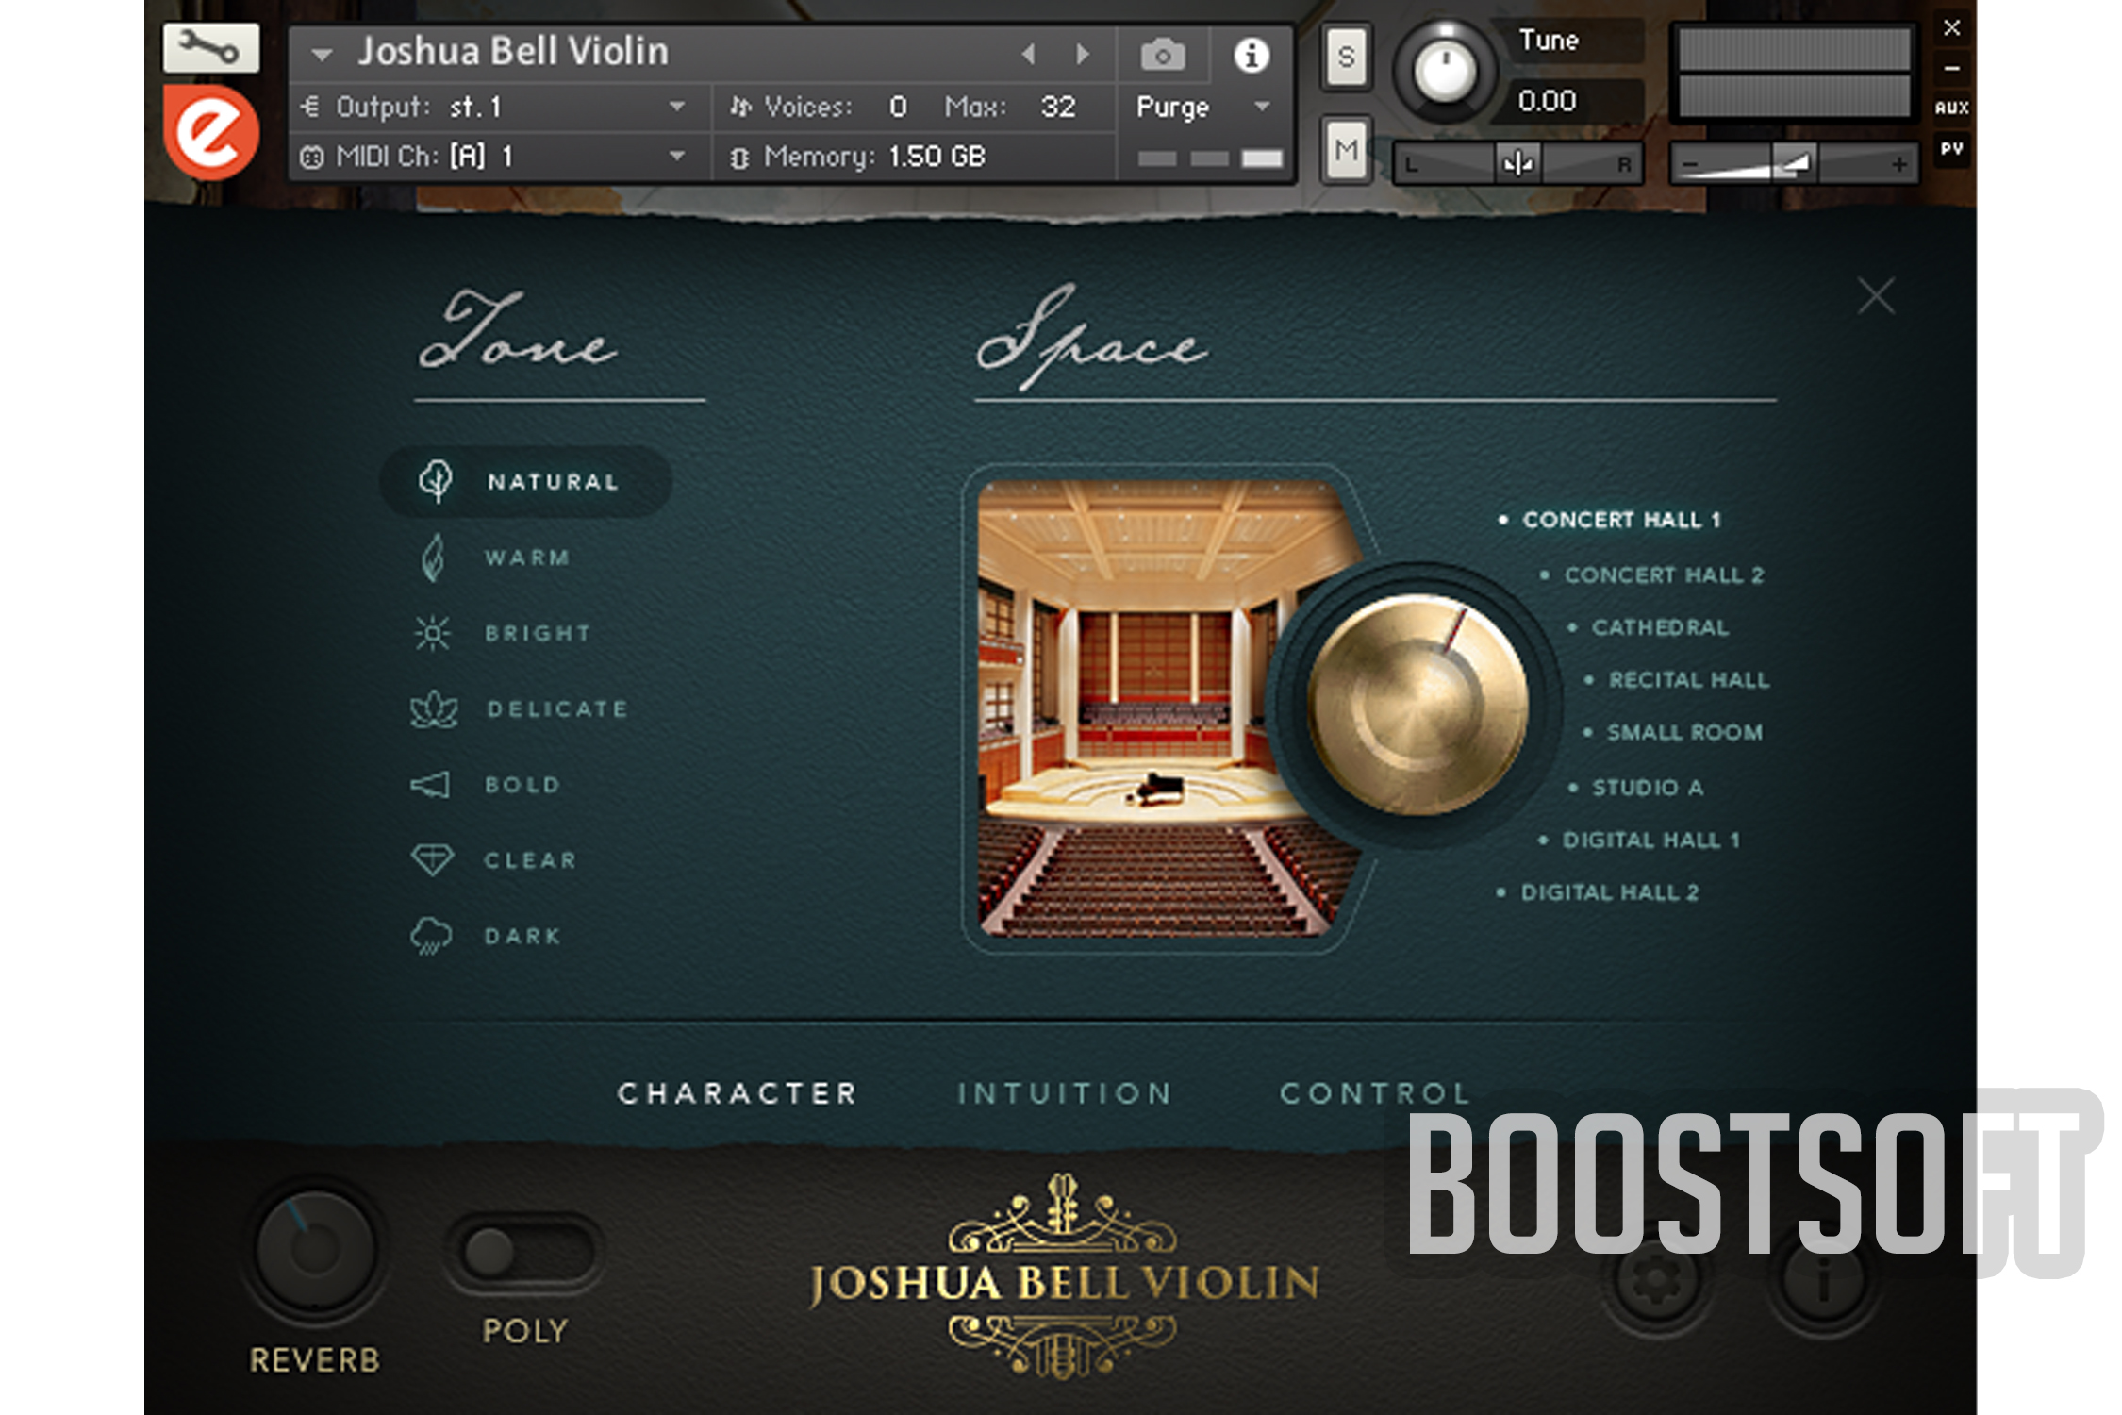Solo the instrument with S button
Screen dimensions: 2122x1415
[x=1346, y=58]
